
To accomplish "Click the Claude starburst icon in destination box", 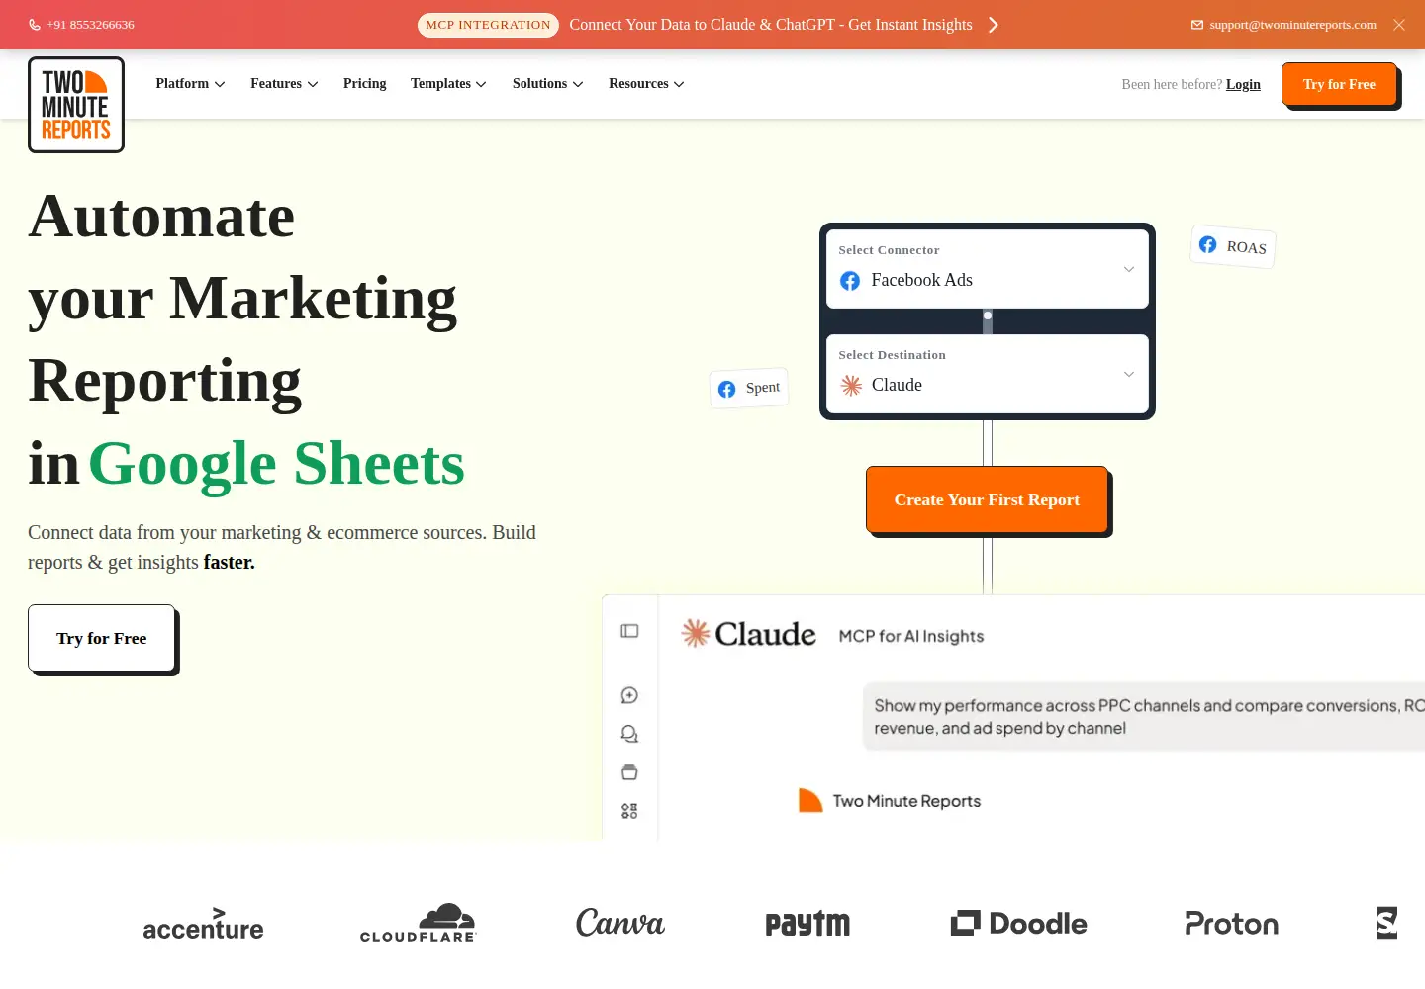I will click(851, 386).
